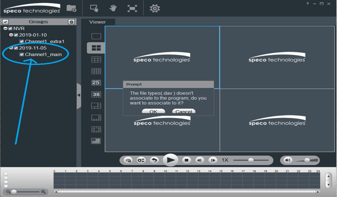Screen dimensions: 337x197
Task: Start playback with the play button
Action: (x=171, y=160)
